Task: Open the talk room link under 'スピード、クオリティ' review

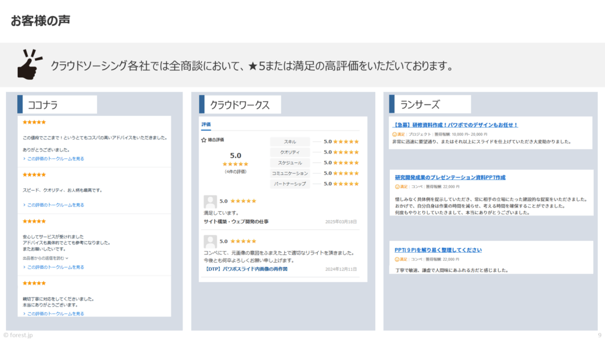Action: click(54, 205)
